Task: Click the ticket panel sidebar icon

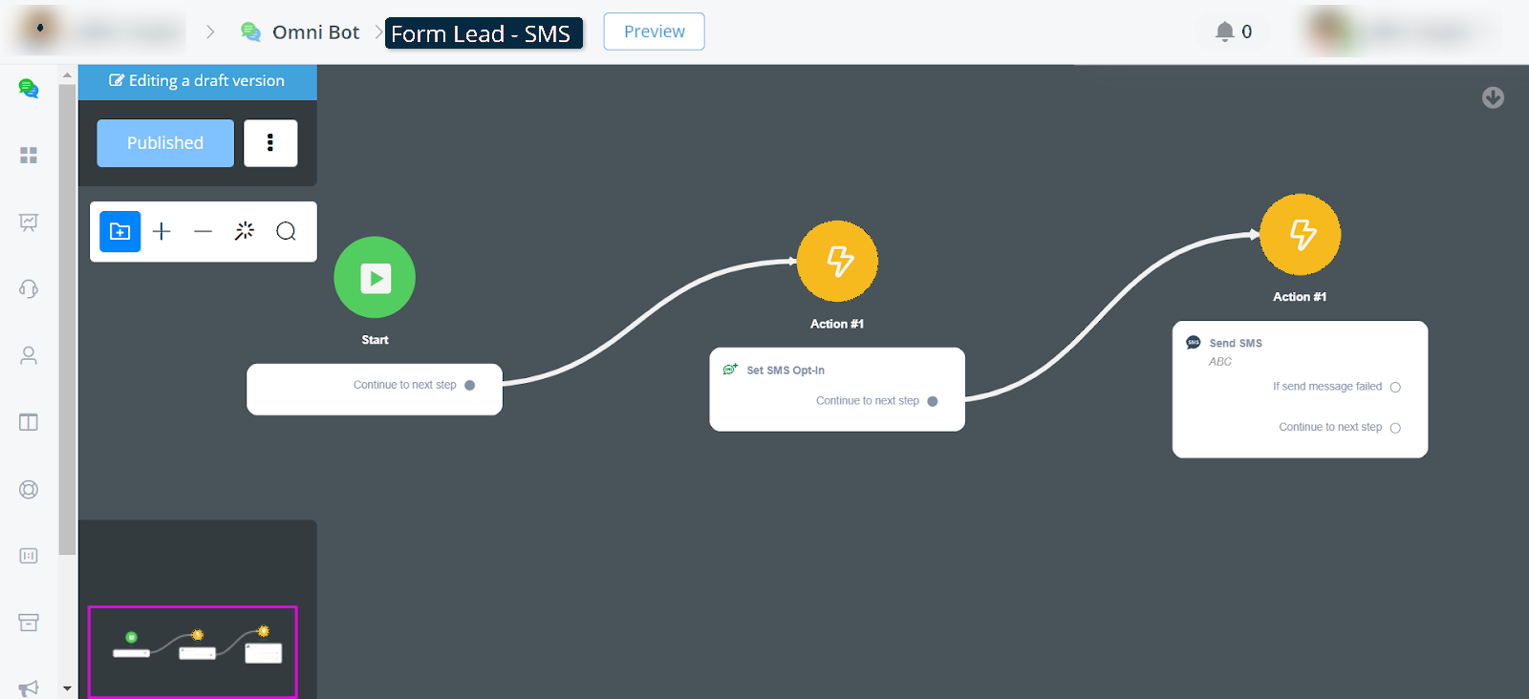Action: tap(29, 556)
